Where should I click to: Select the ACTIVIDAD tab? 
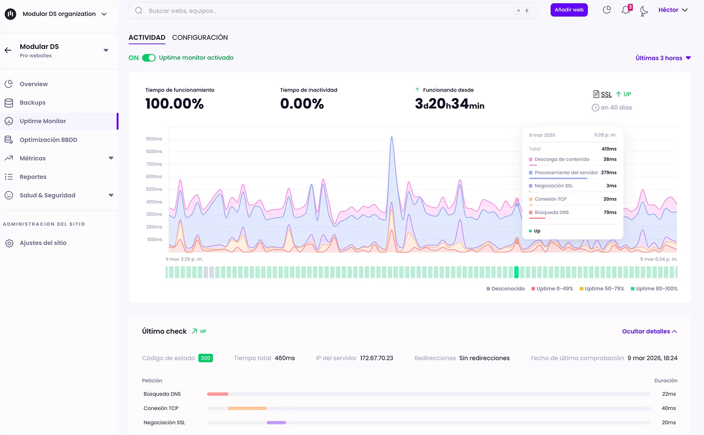(146, 38)
